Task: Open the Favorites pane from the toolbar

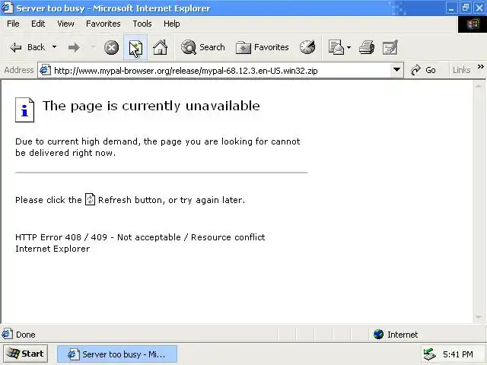Action: (x=262, y=47)
